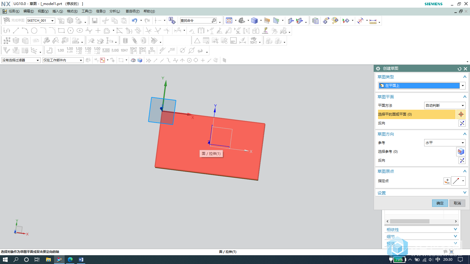Open the 首选项(P) menu

(x=132, y=11)
